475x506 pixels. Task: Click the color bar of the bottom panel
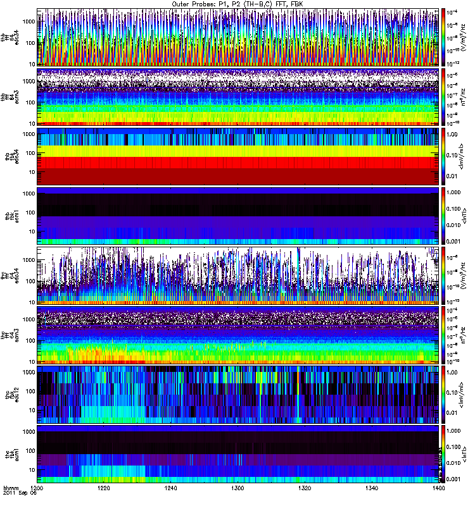click(443, 454)
